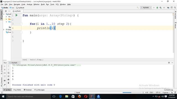Open the Navigate menu
This screenshot has height=99, width=177.
17,4
